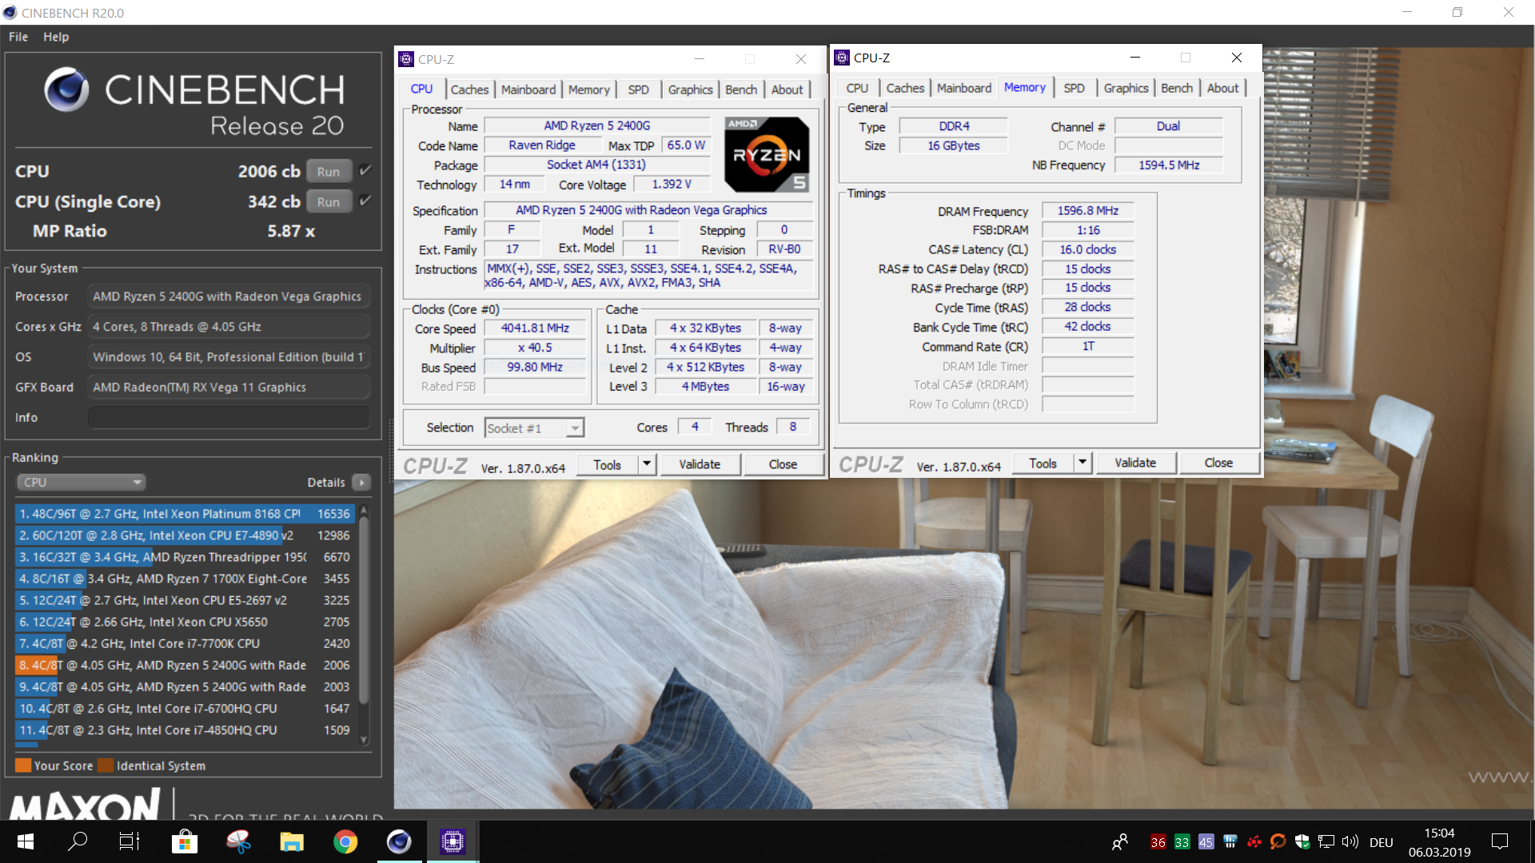Open Graphics tab in right CPU-Z
Image resolution: width=1535 pixels, height=863 pixels.
[1126, 88]
